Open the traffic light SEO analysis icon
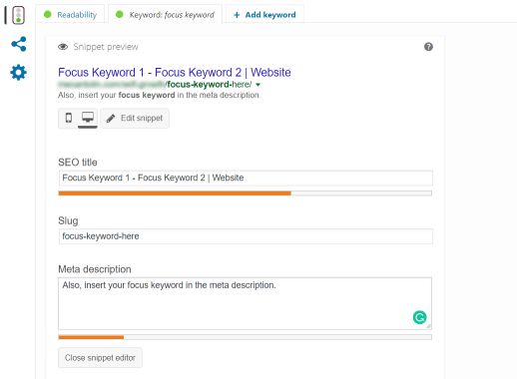The image size is (517, 379). coord(18,15)
